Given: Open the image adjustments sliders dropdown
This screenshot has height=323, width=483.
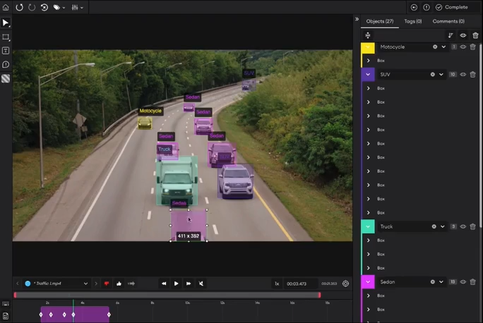Looking at the screenshot, I should pos(77,7).
